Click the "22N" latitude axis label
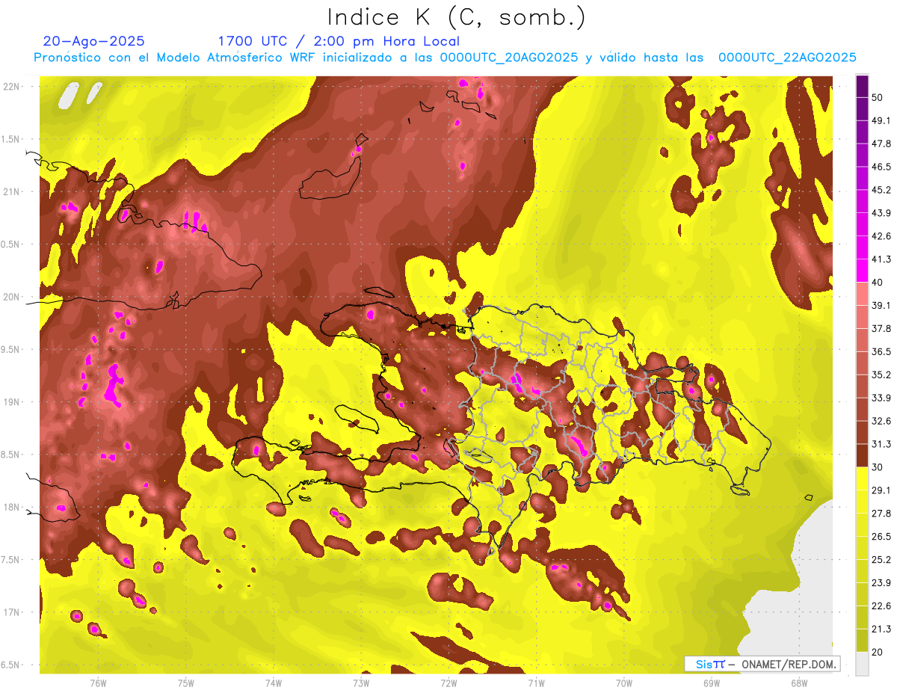Viewport: 897px width, 693px height. (12, 86)
